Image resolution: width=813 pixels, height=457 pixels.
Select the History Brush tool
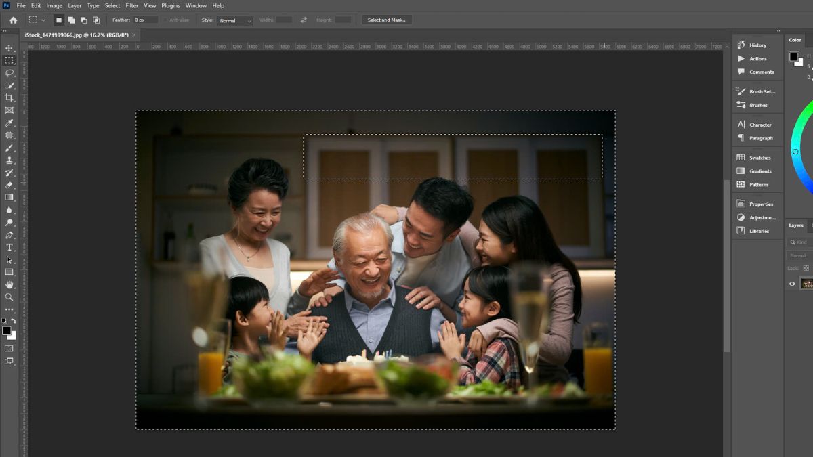[x=9, y=173]
